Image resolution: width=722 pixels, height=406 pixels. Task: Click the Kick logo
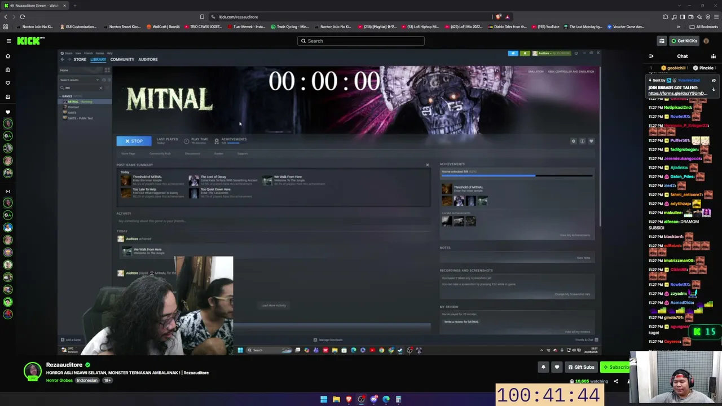click(30, 41)
